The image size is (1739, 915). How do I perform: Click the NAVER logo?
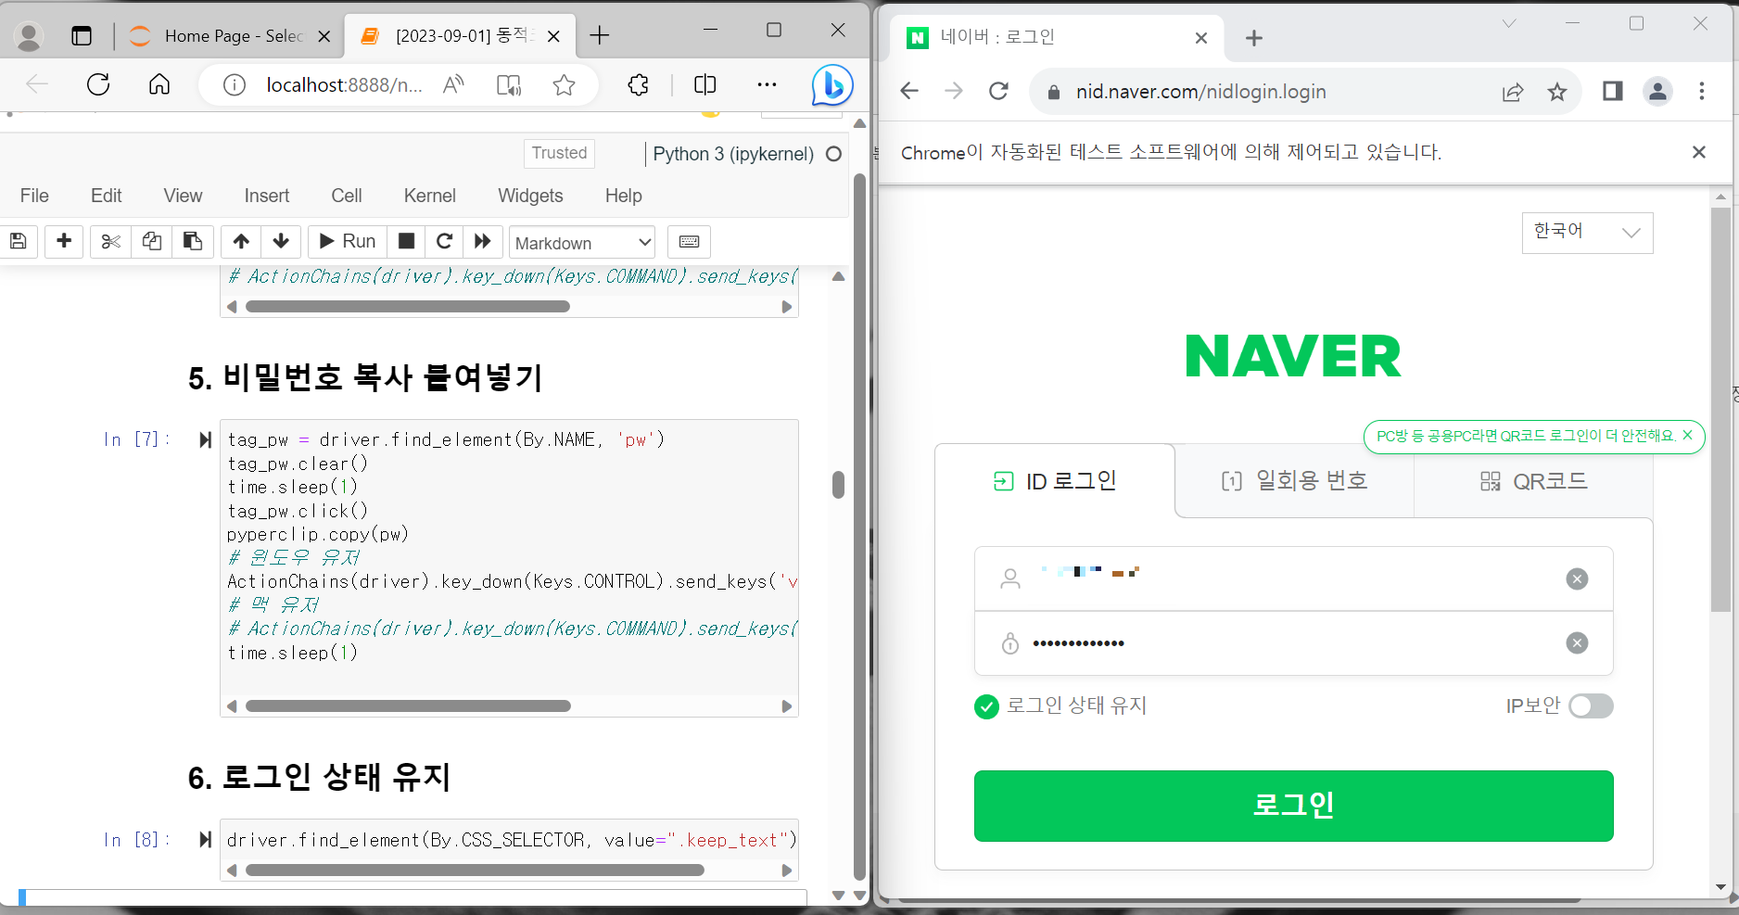click(x=1293, y=357)
